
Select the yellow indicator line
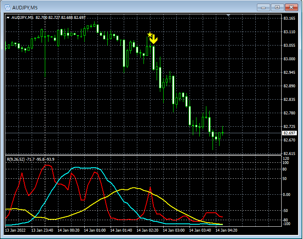coord(134,188)
